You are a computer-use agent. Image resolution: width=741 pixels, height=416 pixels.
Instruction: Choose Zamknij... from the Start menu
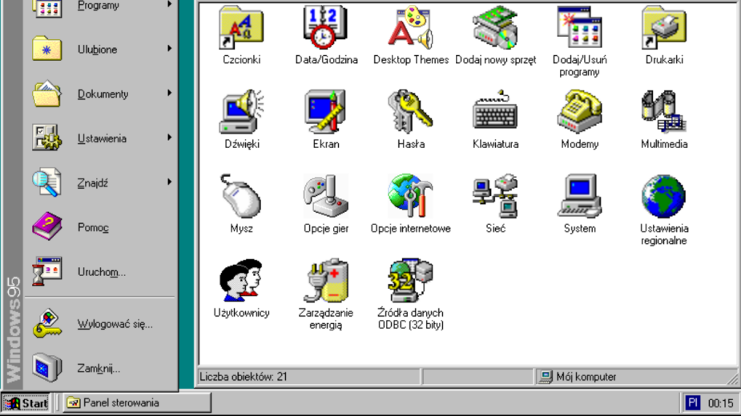click(x=101, y=368)
